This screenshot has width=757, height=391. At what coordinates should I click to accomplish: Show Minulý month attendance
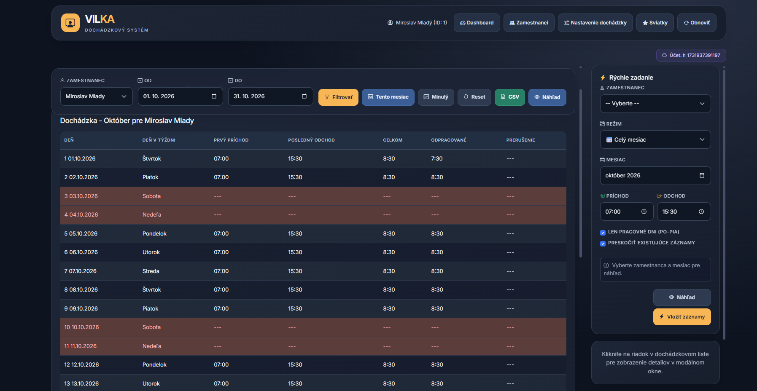click(x=436, y=97)
